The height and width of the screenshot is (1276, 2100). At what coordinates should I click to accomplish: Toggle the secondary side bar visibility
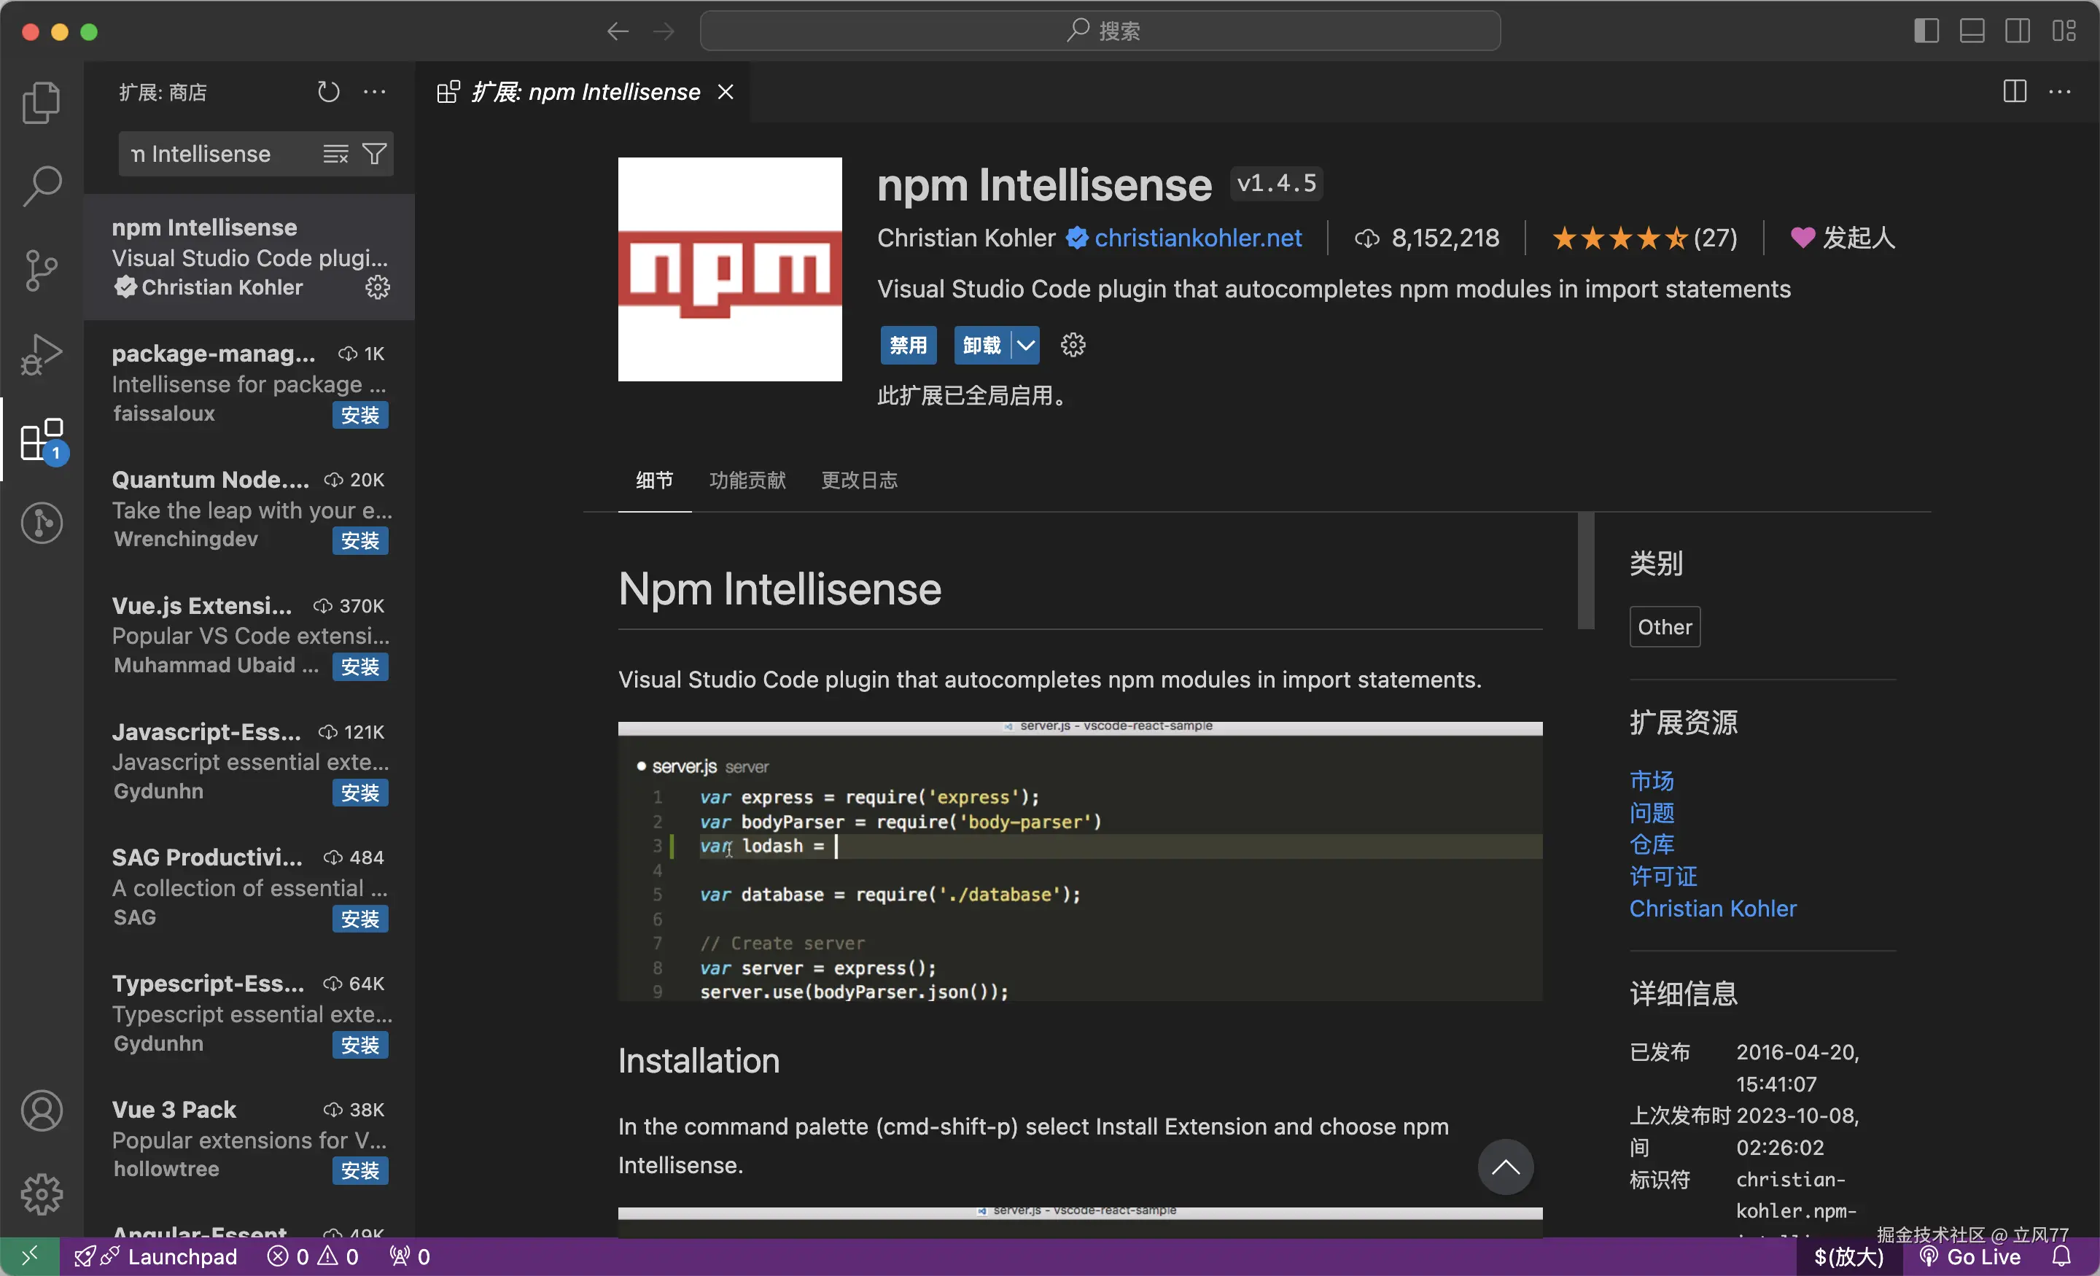[x=2018, y=31]
